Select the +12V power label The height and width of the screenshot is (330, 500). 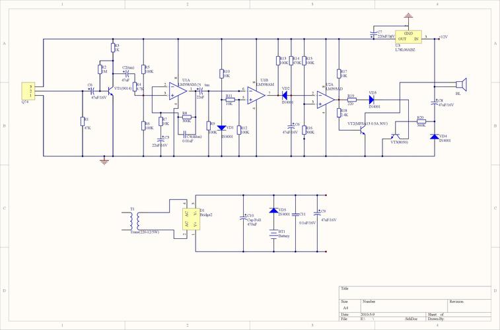[443, 37]
